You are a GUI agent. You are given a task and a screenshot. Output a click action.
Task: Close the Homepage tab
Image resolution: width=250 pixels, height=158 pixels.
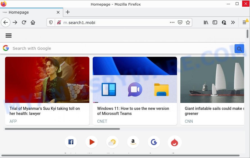click(x=58, y=12)
